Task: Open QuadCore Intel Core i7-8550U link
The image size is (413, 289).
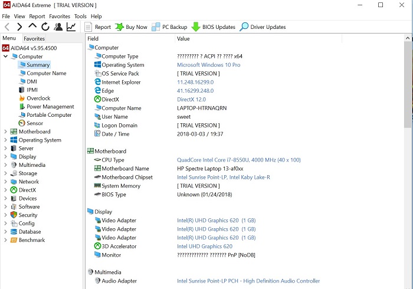Action: point(239,160)
